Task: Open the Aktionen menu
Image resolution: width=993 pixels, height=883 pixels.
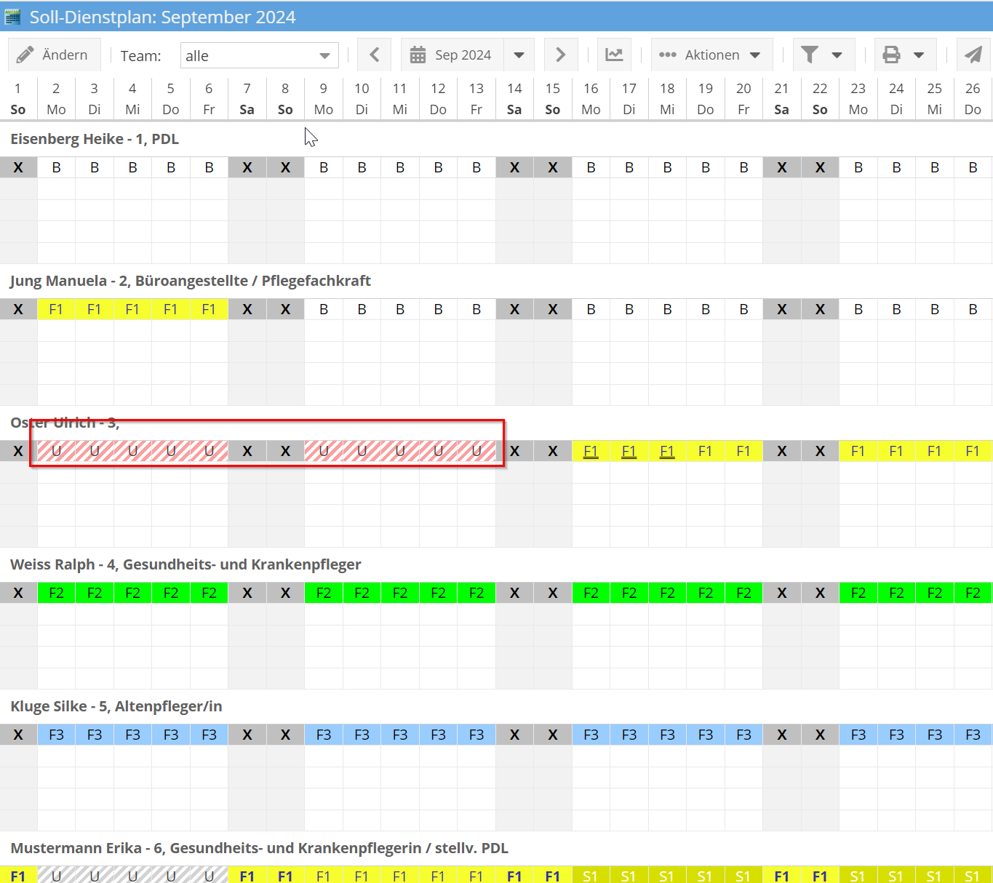Action: pos(711,54)
